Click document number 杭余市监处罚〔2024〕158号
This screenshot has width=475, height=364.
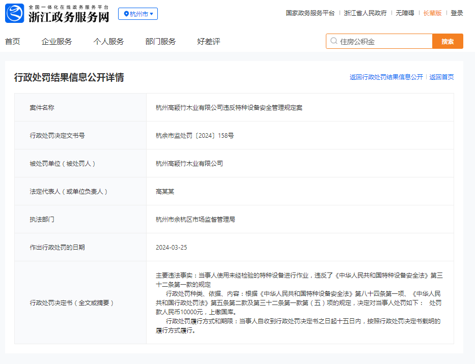[x=195, y=136]
